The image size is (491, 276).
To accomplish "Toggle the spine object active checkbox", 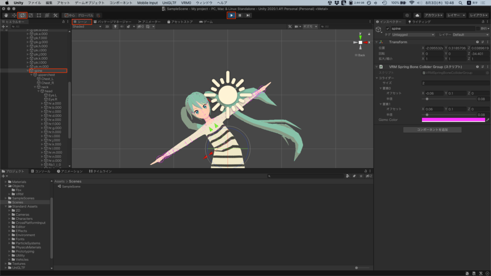I will coord(387,29).
